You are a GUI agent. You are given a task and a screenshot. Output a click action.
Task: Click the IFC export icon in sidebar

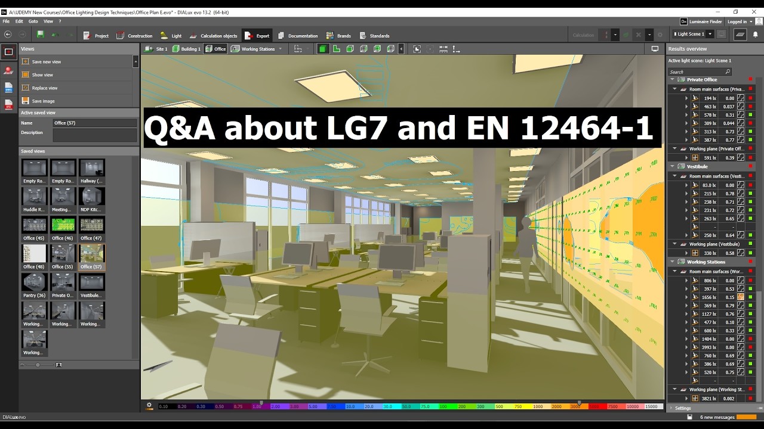(8, 105)
